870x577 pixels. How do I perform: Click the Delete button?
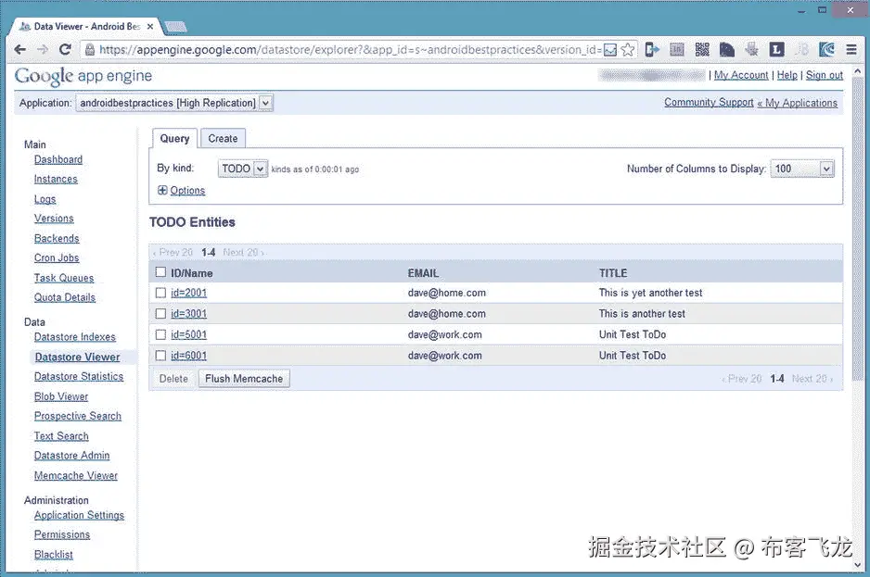(173, 379)
